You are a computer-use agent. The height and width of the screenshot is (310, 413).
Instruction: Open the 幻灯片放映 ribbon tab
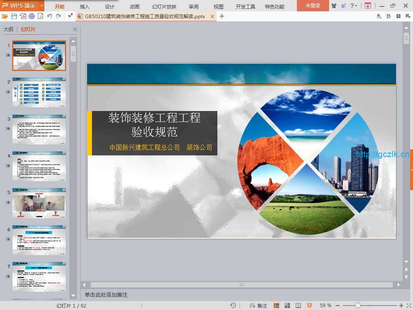point(164,6)
